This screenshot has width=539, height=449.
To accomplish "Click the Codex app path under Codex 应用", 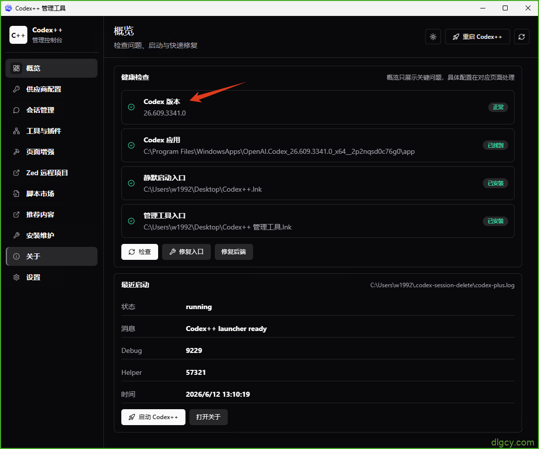I will (279, 151).
